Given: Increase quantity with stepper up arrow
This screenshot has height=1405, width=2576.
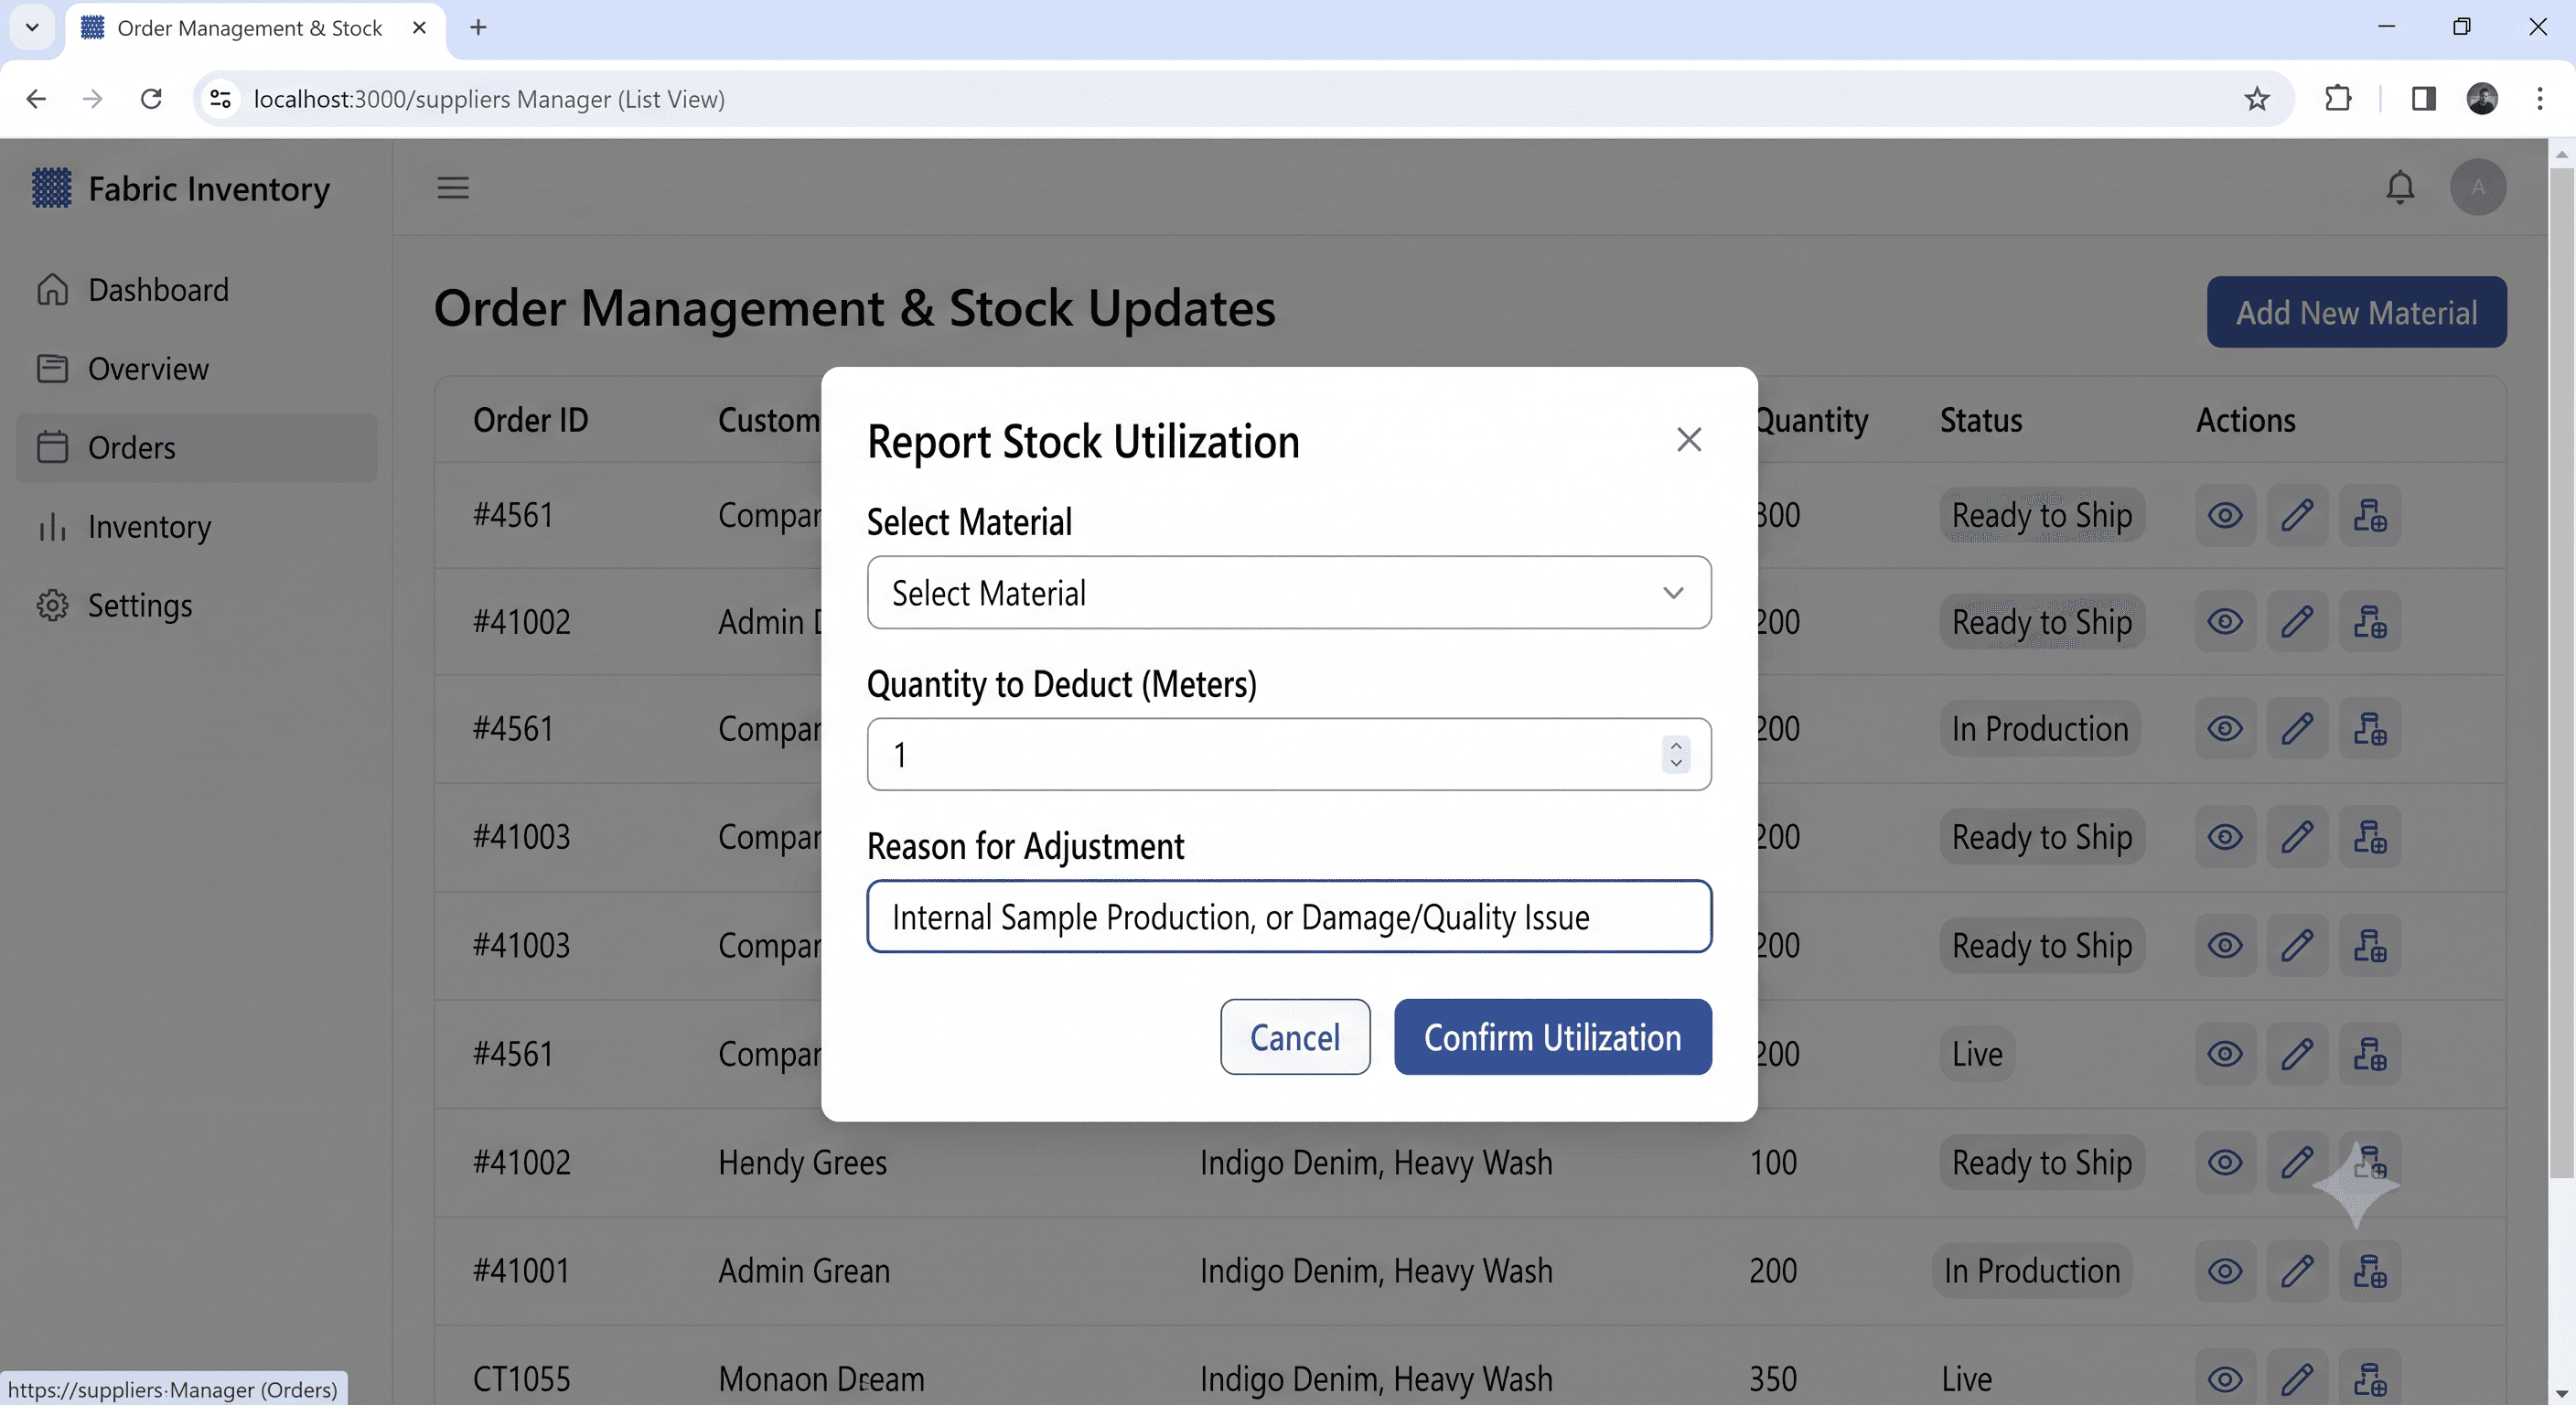Looking at the screenshot, I should click(x=1676, y=745).
